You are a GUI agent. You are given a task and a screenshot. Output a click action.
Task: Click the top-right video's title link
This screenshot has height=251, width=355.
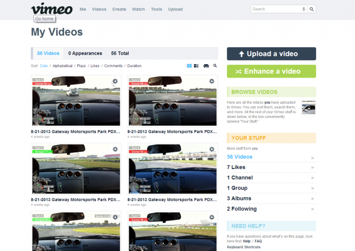[172, 132]
